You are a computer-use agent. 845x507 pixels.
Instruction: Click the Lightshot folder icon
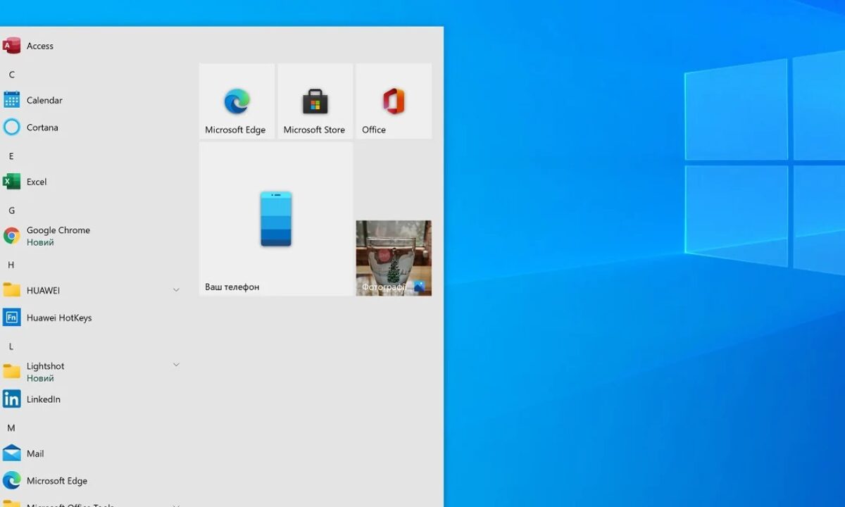tap(11, 372)
